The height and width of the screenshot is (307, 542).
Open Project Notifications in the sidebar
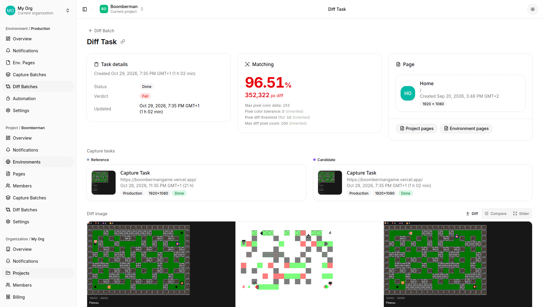(x=38, y=150)
